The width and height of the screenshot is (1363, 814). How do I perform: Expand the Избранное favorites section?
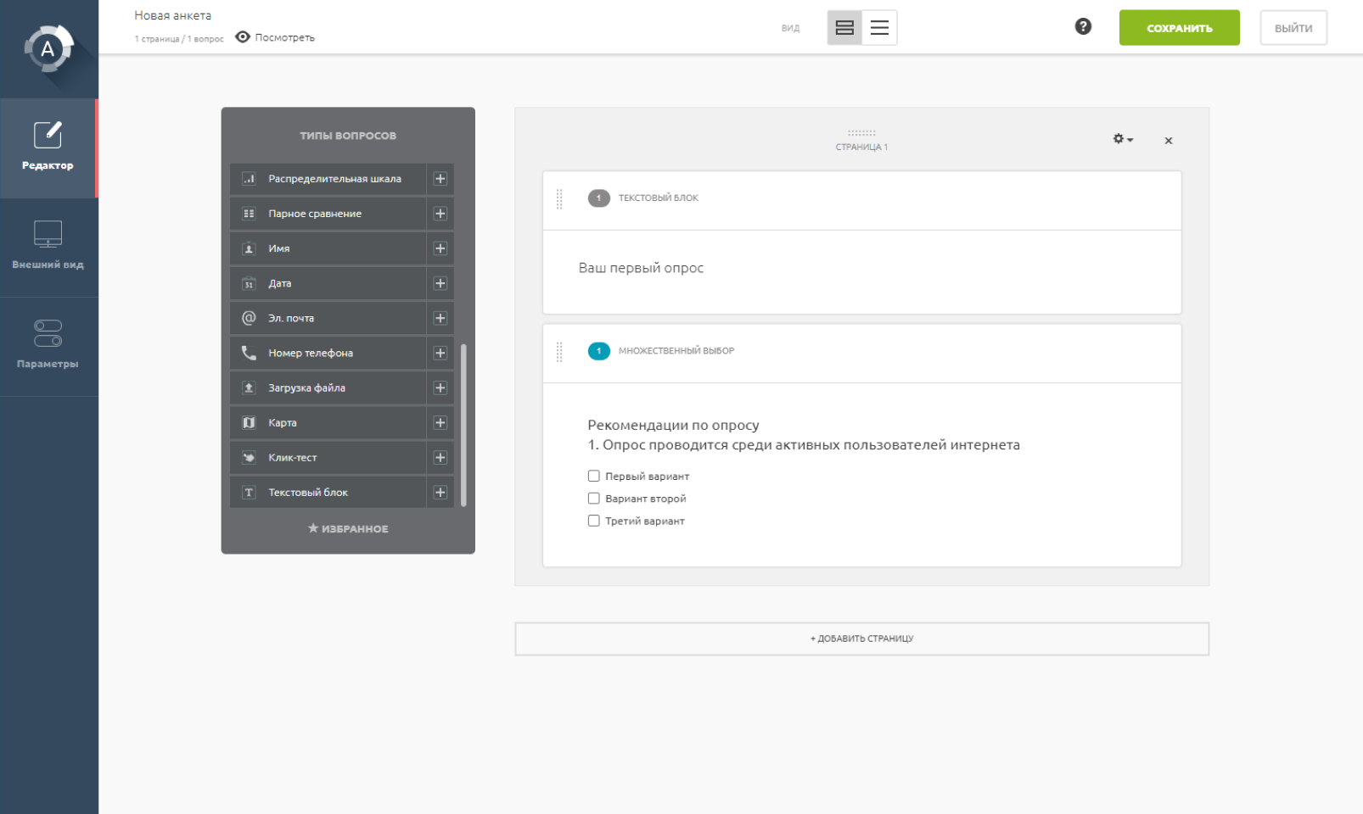(x=348, y=529)
